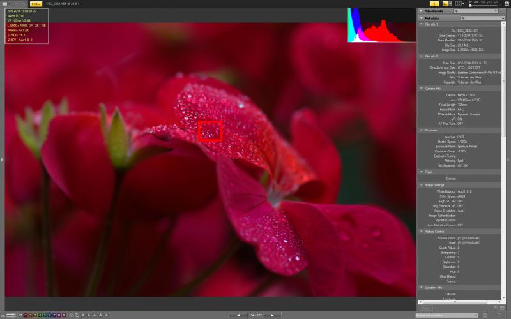Select the ISO Sensitivity ISO 200 row
This screenshot has width=511, height=319.
[460, 166]
